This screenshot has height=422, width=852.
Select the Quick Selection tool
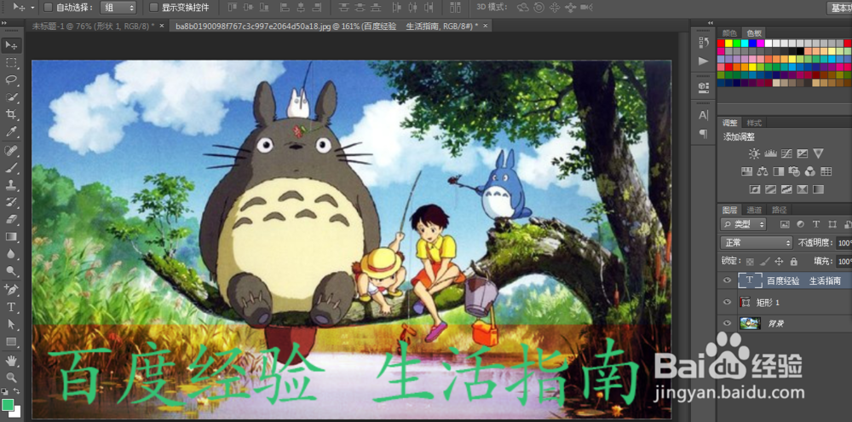[11, 97]
